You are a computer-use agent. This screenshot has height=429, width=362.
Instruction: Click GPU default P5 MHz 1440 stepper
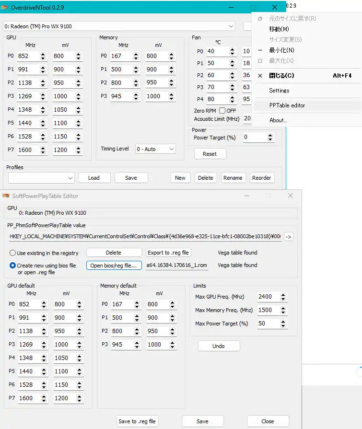(44, 371)
